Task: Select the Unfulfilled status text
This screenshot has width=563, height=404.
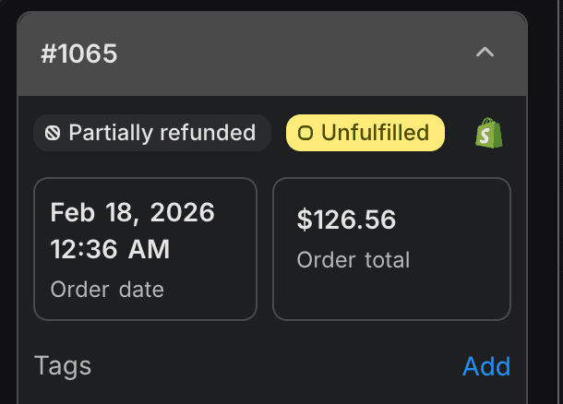Action: tap(375, 133)
